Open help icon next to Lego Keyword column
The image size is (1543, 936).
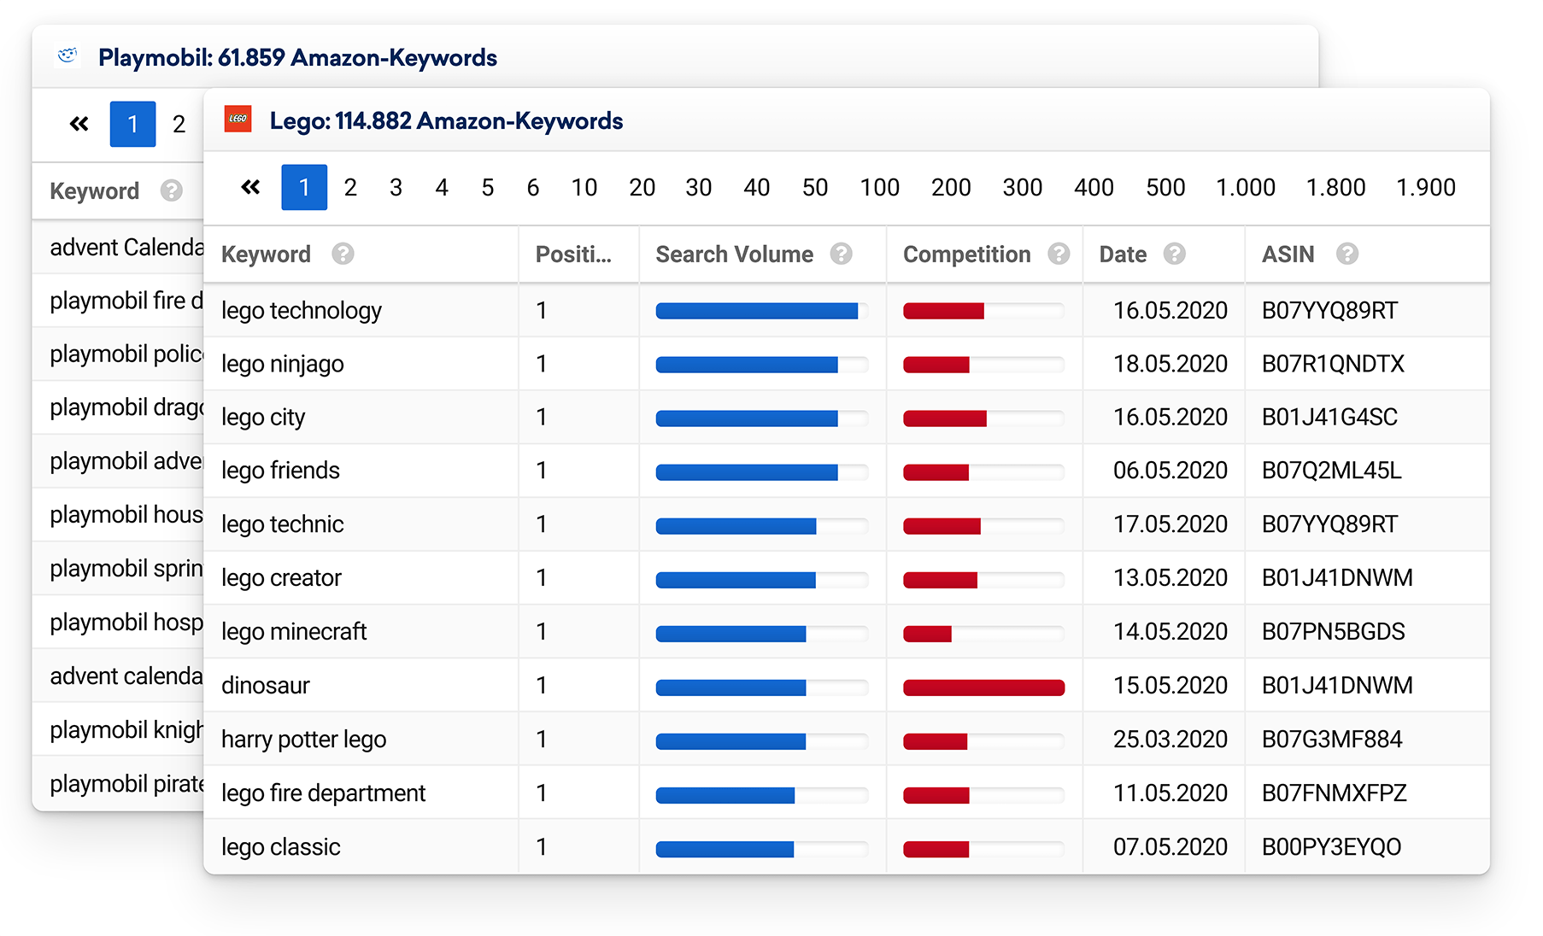point(343,254)
